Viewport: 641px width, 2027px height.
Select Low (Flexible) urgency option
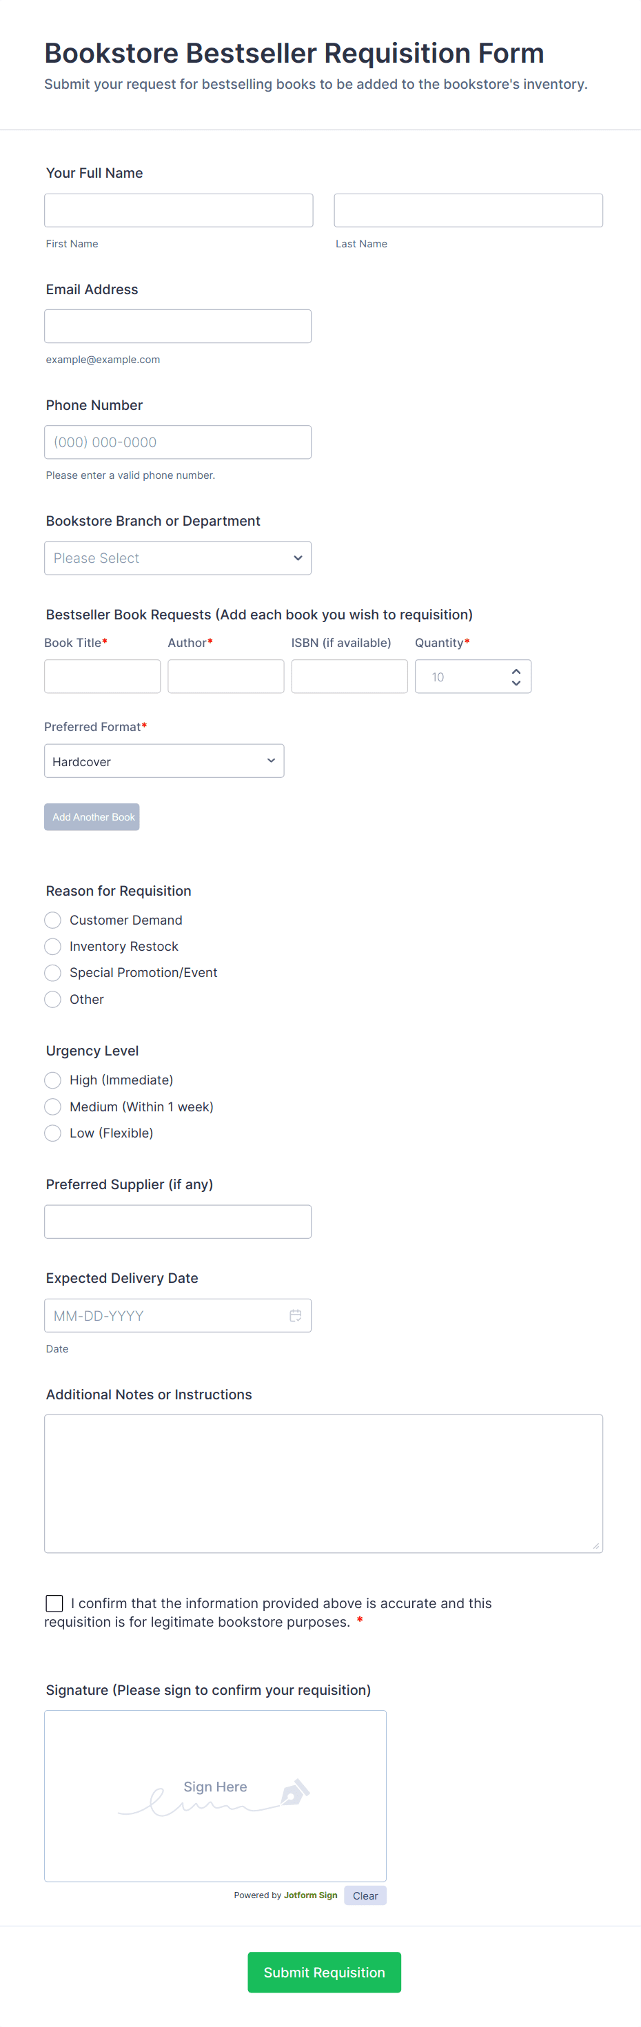click(52, 1133)
